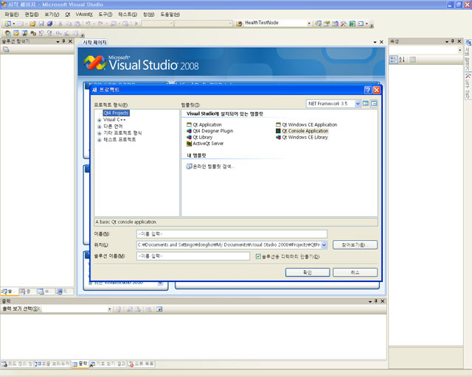Viewport: 472px width, 377px height.
Task: Click the yellow folder icon in second toolbar row
Action: pos(16,33)
